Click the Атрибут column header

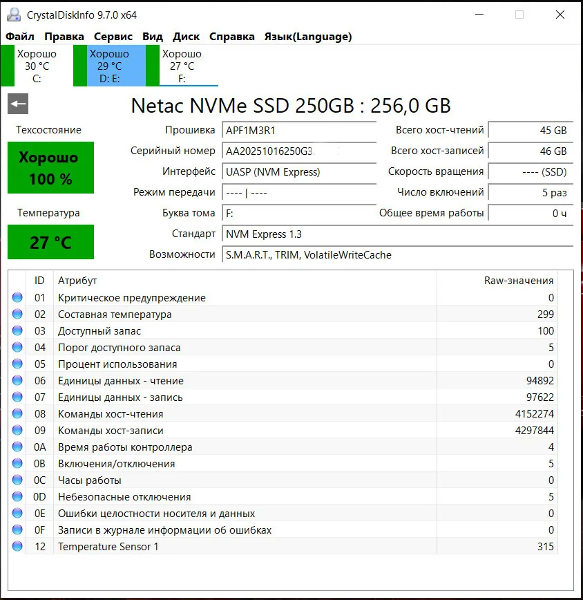[x=245, y=281]
